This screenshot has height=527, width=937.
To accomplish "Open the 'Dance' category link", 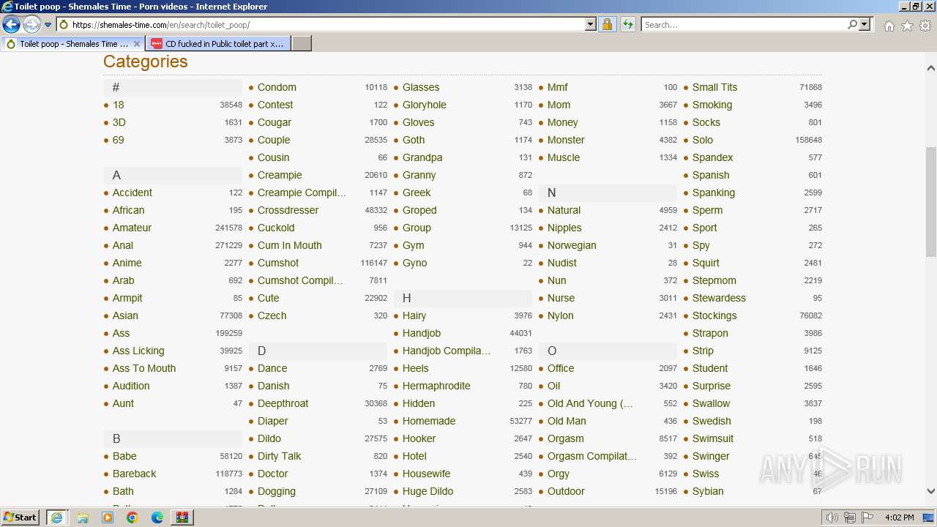I will (272, 368).
